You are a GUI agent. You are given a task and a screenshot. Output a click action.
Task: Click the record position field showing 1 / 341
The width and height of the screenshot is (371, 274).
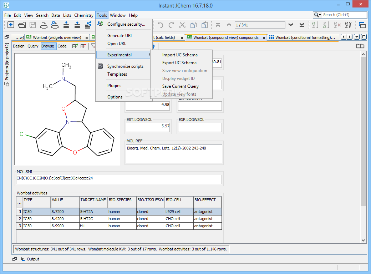click(260, 25)
